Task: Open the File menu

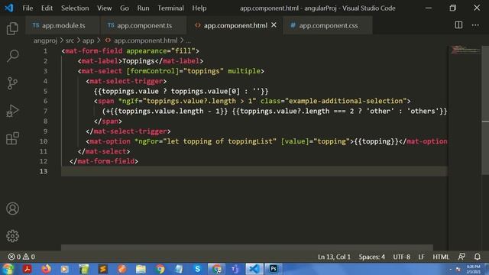Action: point(28,8)
